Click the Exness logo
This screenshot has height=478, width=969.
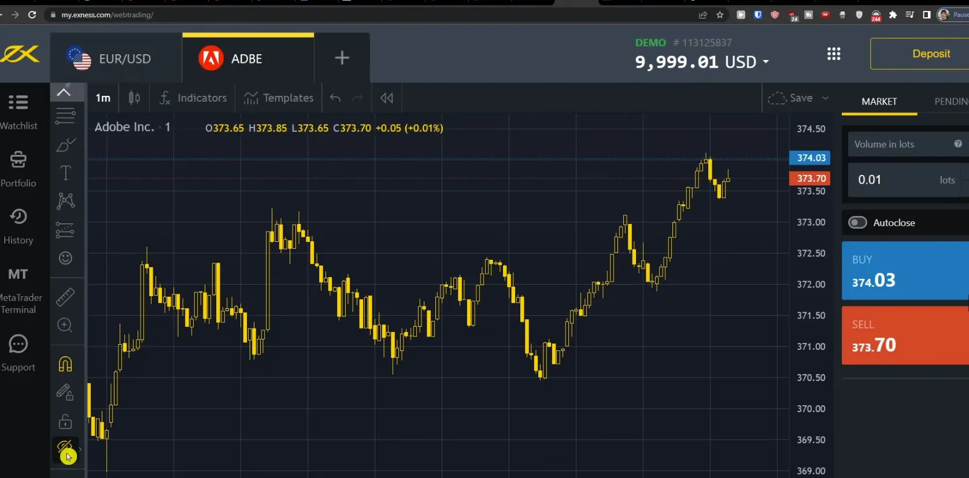tap(20, 54)
